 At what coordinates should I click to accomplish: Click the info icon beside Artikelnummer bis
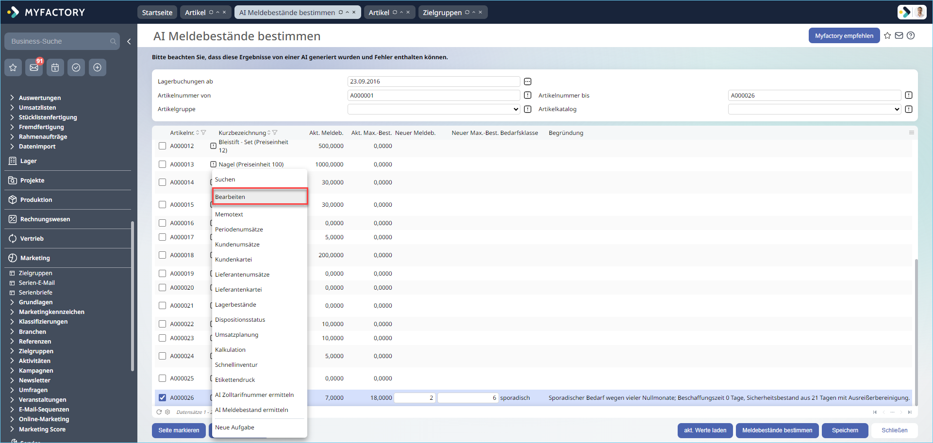(x=909, y=95)
